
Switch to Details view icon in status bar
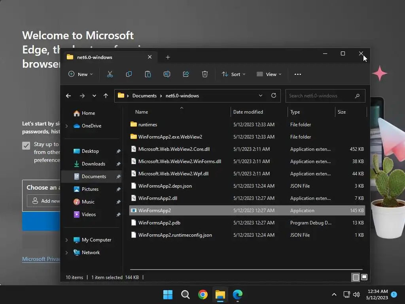tap(356, 277)
